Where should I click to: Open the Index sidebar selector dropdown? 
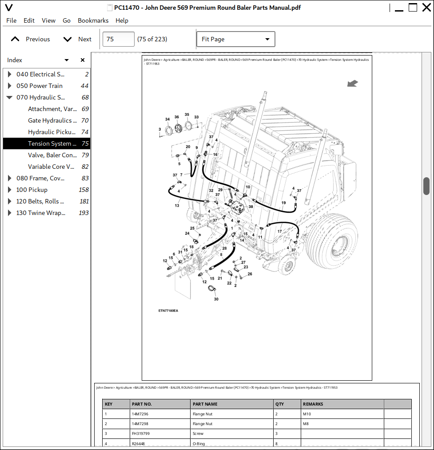[x=67, y=60]
